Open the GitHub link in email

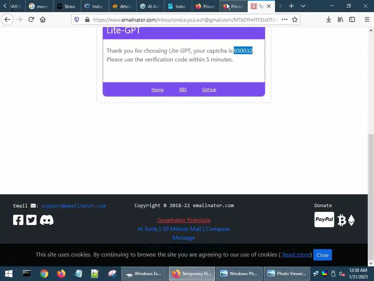click(209, 90)
